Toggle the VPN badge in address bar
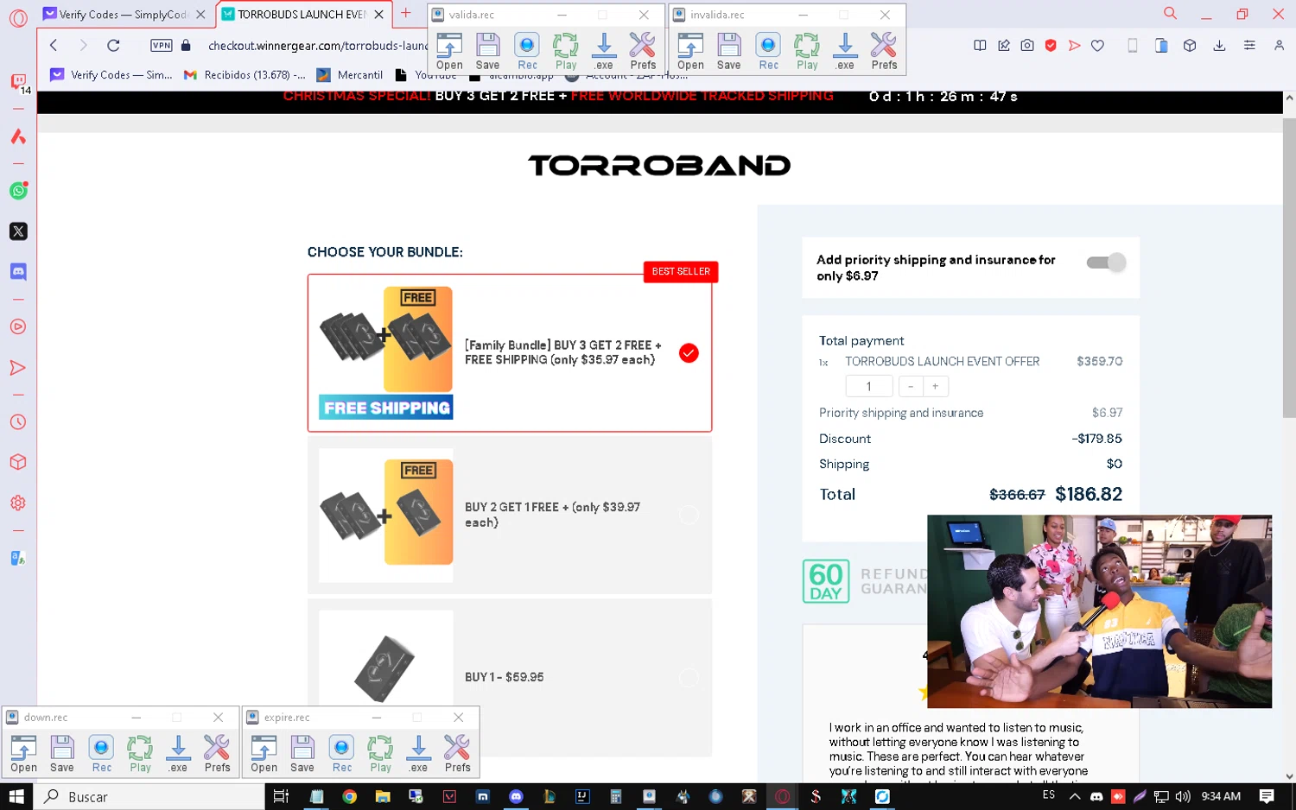 [162, 45]
